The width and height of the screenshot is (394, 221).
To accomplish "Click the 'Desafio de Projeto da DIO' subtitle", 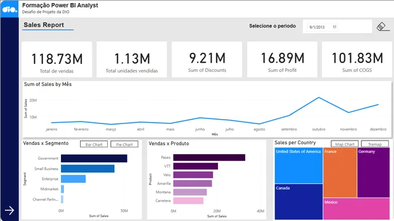I will point(46,12).
